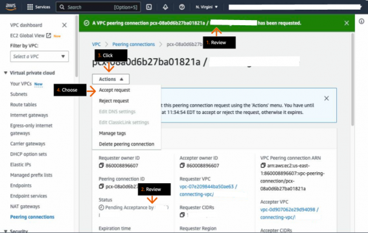Image resolution: width=368 pixels, height=233 pixels.
Task: Open the AWS home logo
Action: (x=11, y=7)
